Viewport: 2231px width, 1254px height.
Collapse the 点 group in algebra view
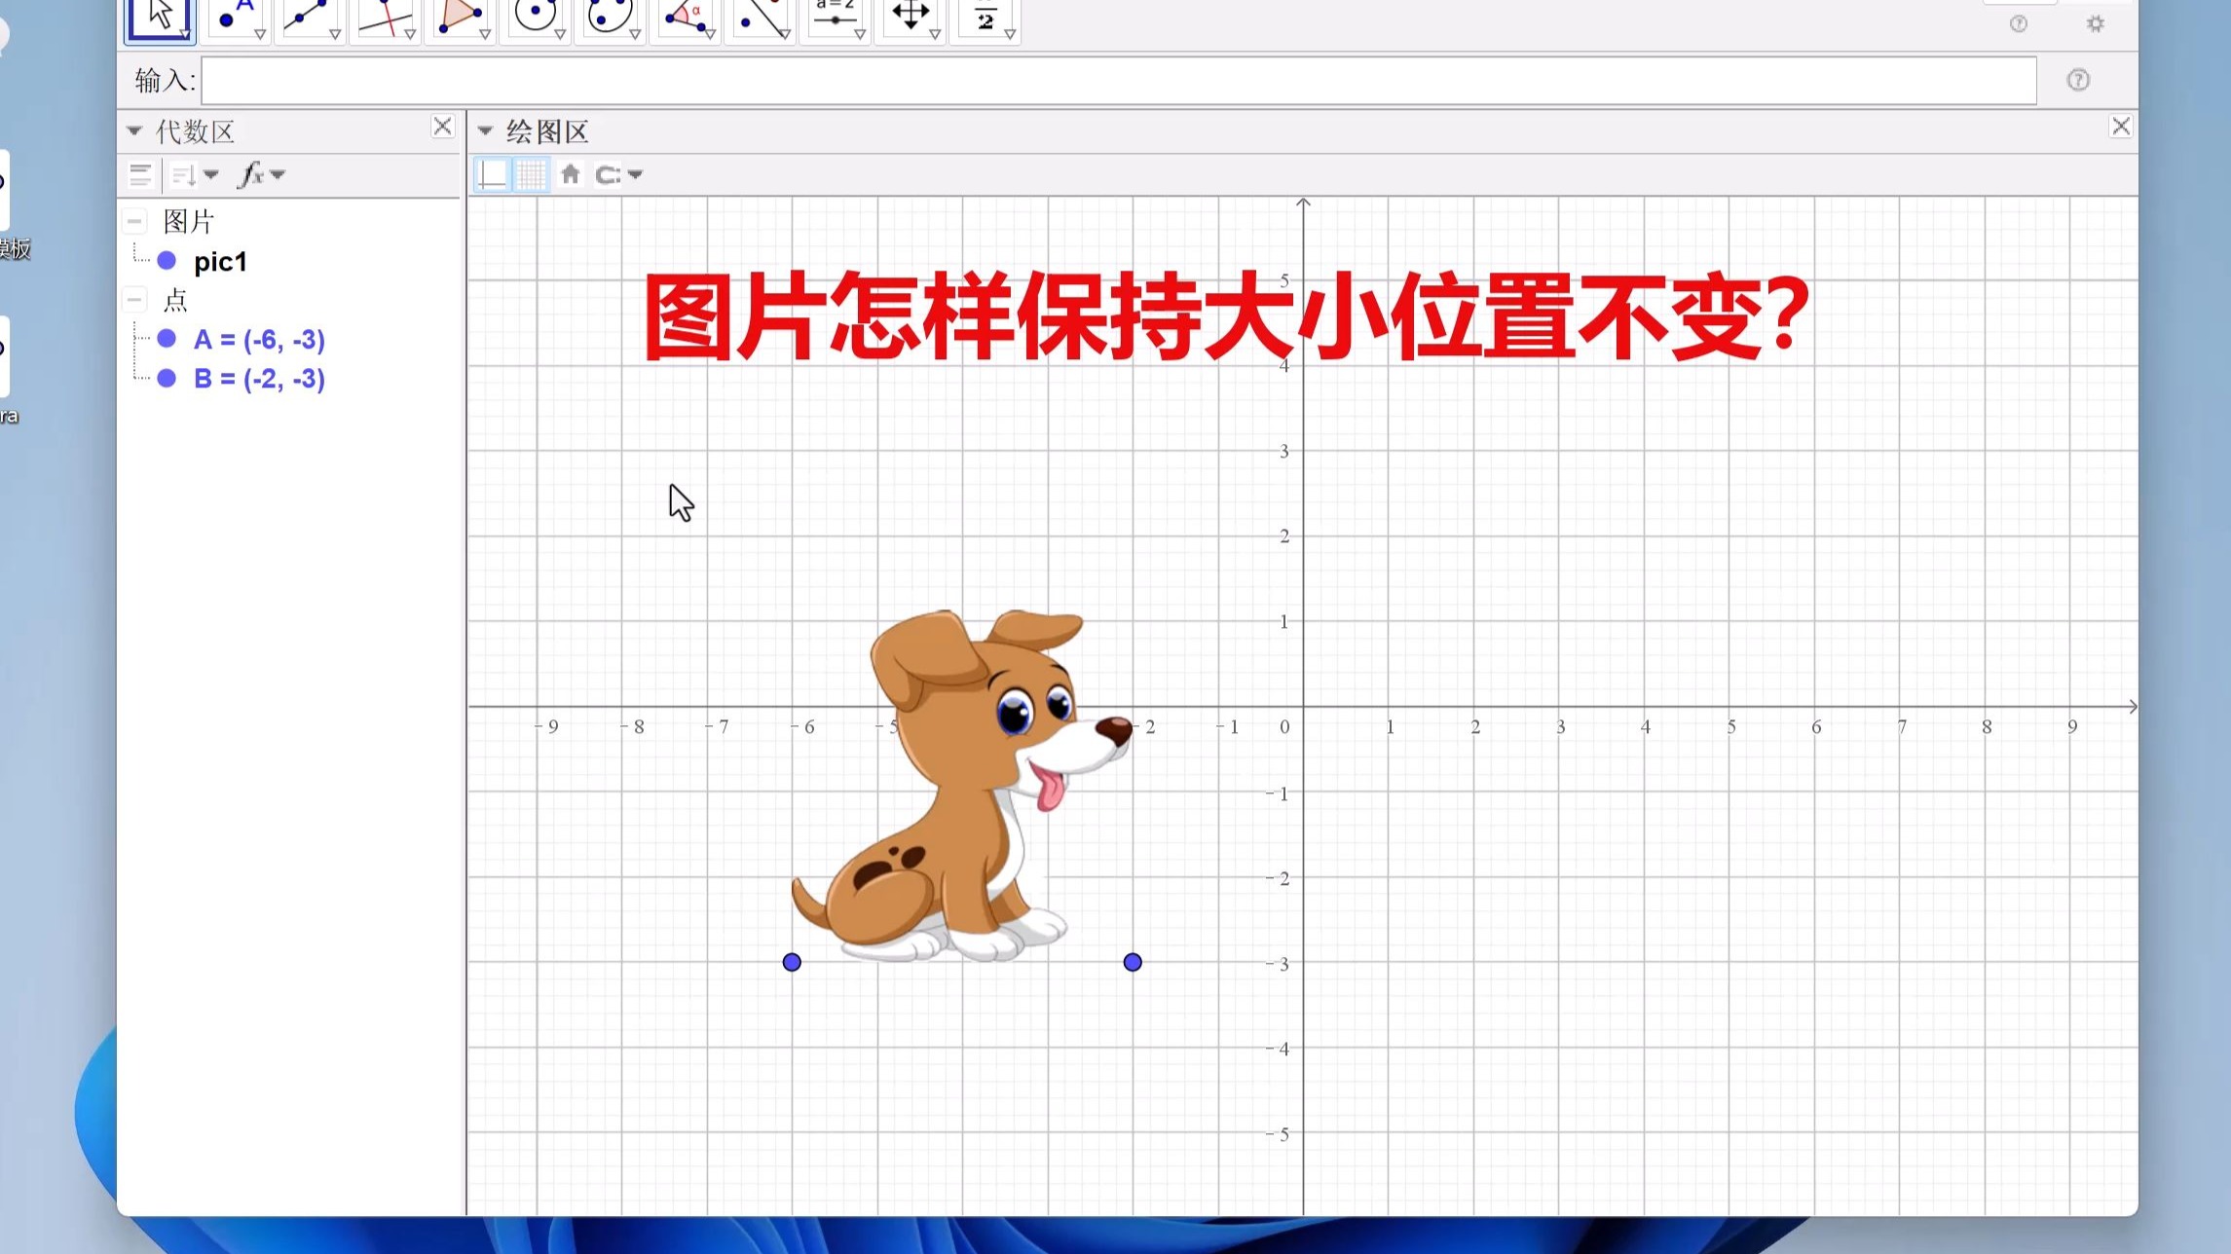point(134,299)
